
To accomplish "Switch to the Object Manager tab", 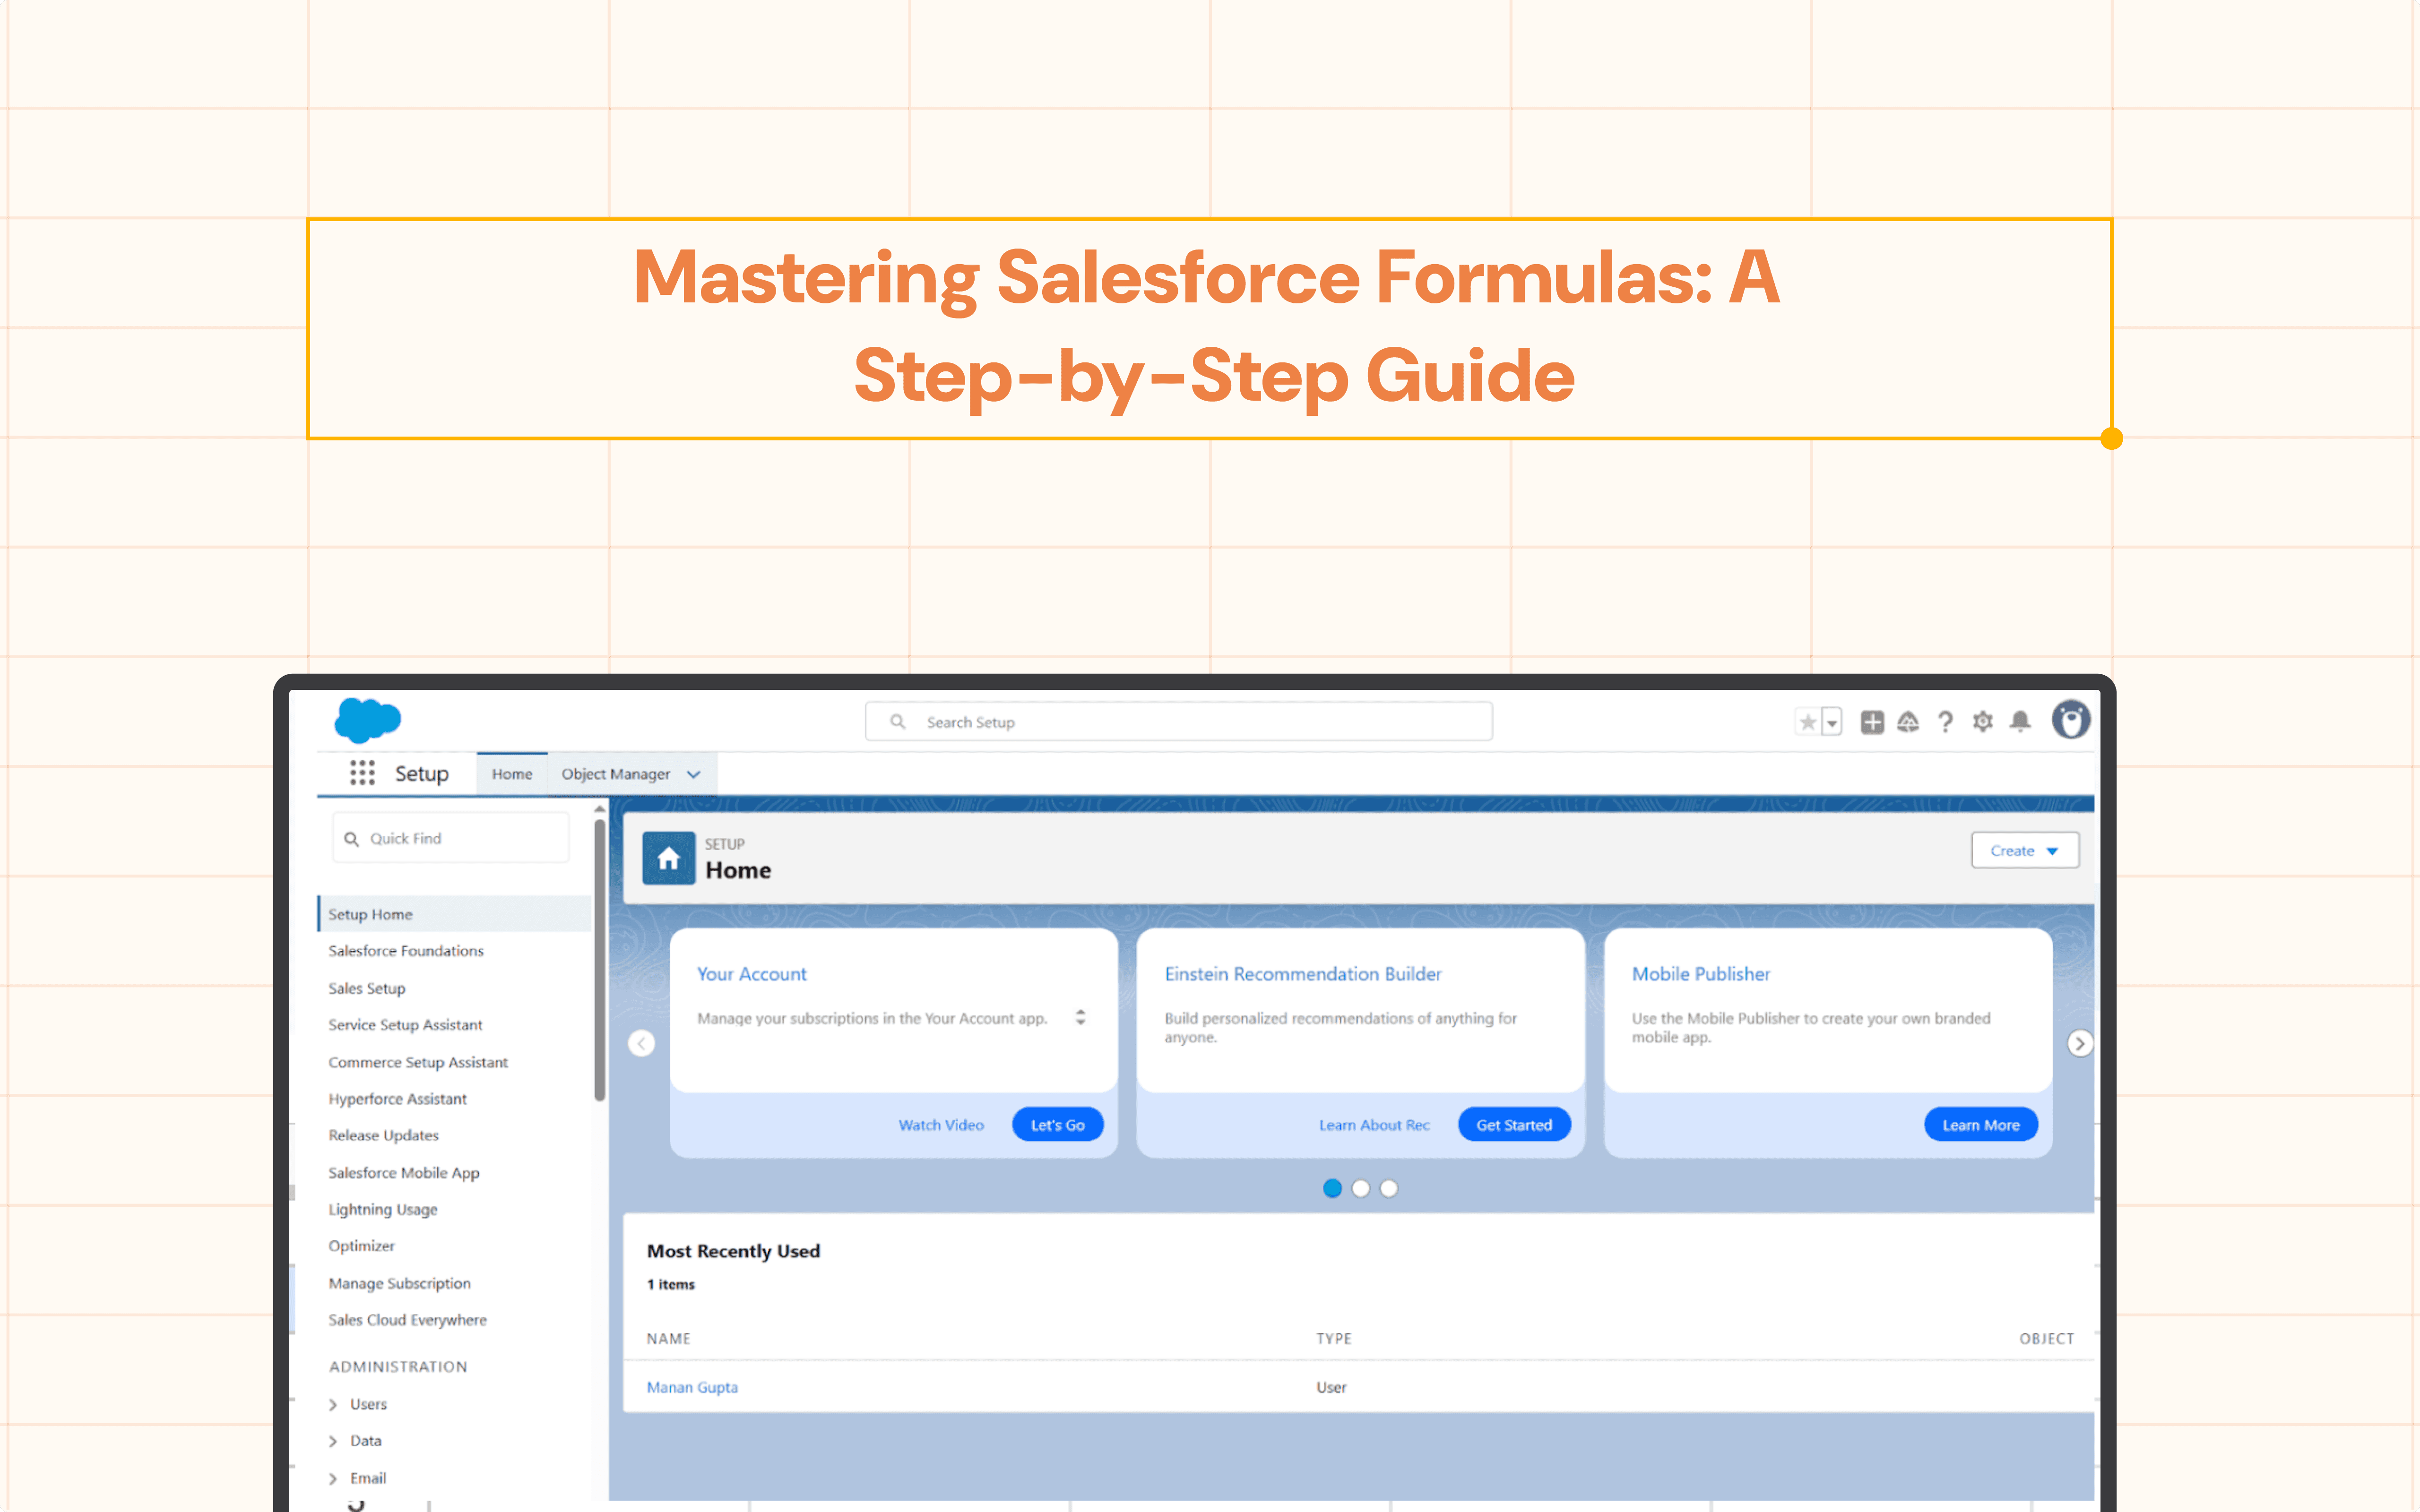I will point(615,774).
